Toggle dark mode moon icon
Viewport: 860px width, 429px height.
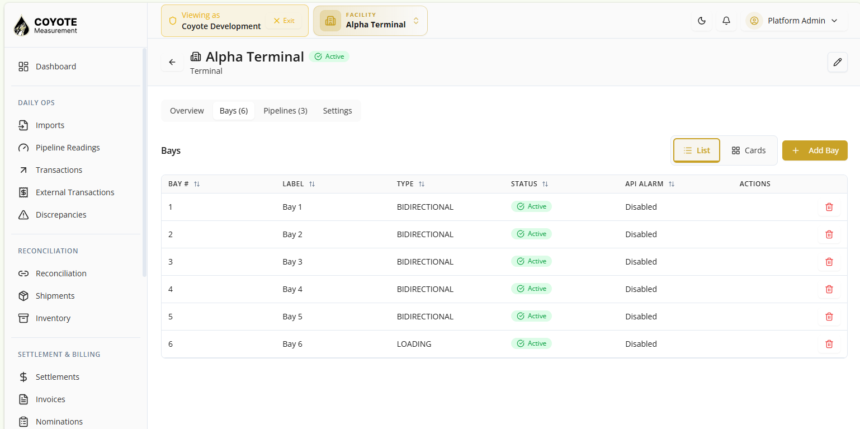[x=702, y=21]
